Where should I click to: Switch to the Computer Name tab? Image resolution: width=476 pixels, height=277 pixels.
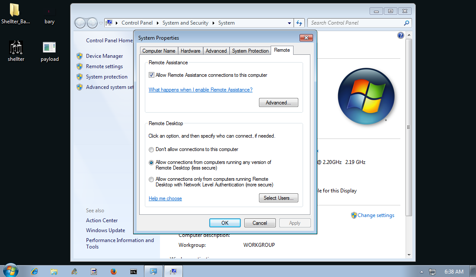click(x=159, y=51)
